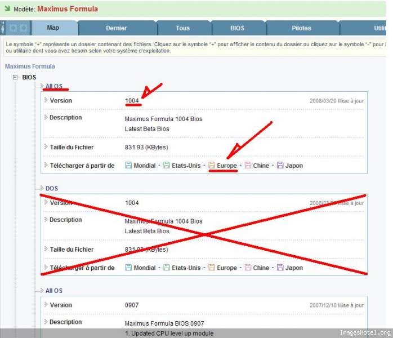Viewport: 393px width, 338px height.
Task: Click the Maximus Formula model title
Action: click(68, 9)
